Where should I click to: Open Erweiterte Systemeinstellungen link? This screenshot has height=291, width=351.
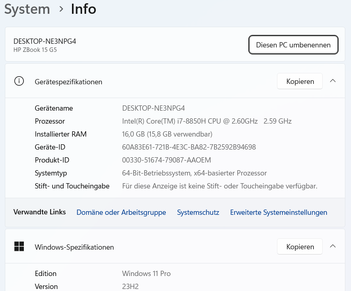(x=279, y=212)
